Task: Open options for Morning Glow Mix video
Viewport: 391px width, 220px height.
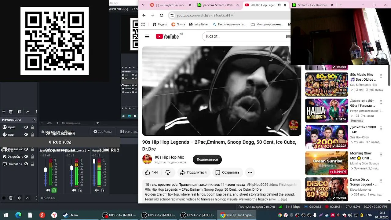Action: coord(381,155)
